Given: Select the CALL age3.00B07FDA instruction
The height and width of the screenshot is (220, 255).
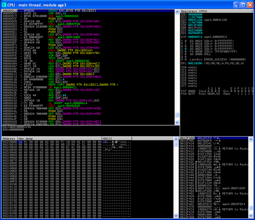Looking at the screenshot, I should [64, 24].
